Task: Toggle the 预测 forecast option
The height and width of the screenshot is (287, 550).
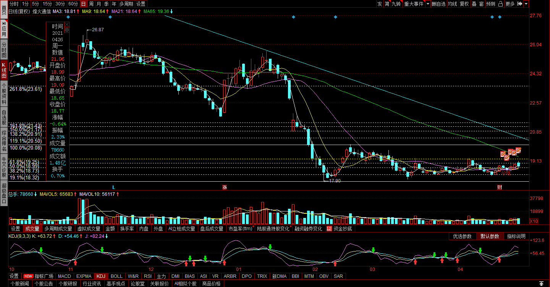Action: (x=491, y=4)
